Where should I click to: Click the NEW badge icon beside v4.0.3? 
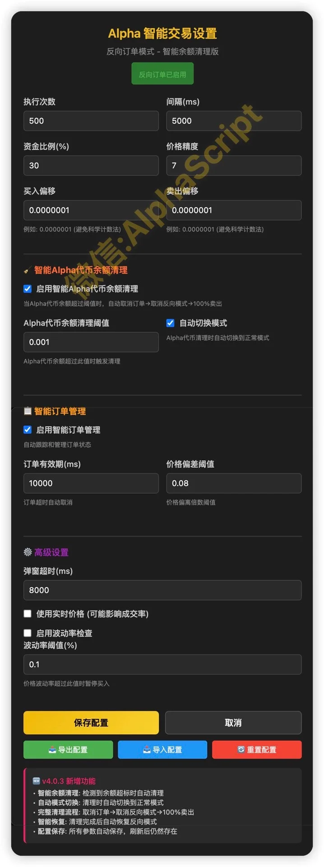pyautogui.click(x=37, y=781)
